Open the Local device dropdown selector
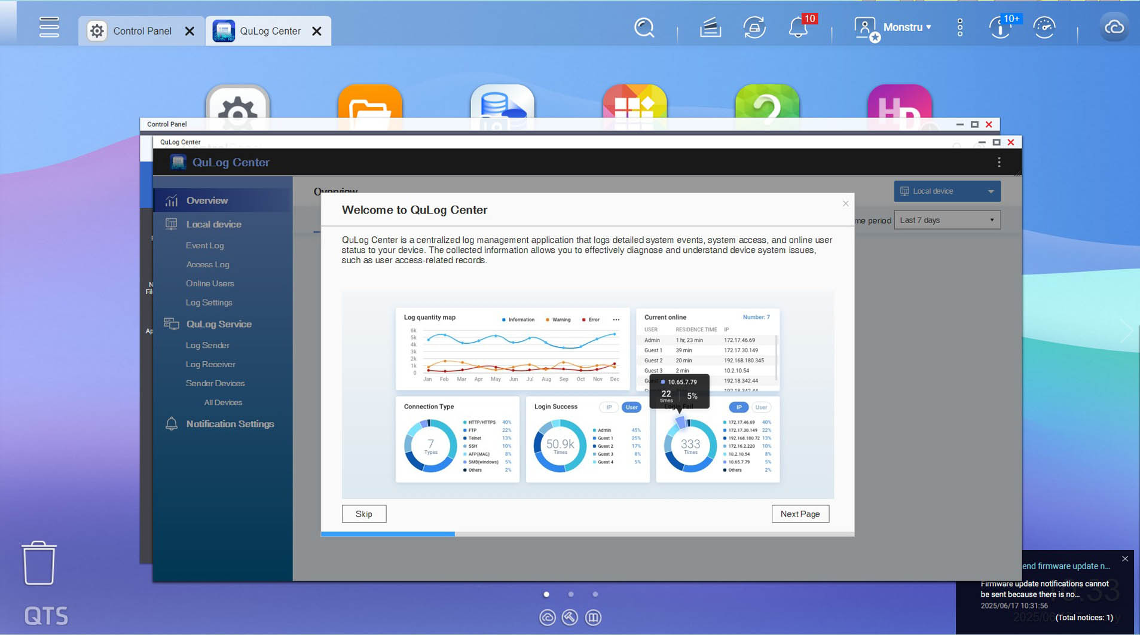 click(x=947, y=191)
